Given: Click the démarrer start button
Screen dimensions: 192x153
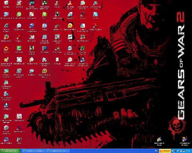Looking at the screenshot, I should coord(10,151).
